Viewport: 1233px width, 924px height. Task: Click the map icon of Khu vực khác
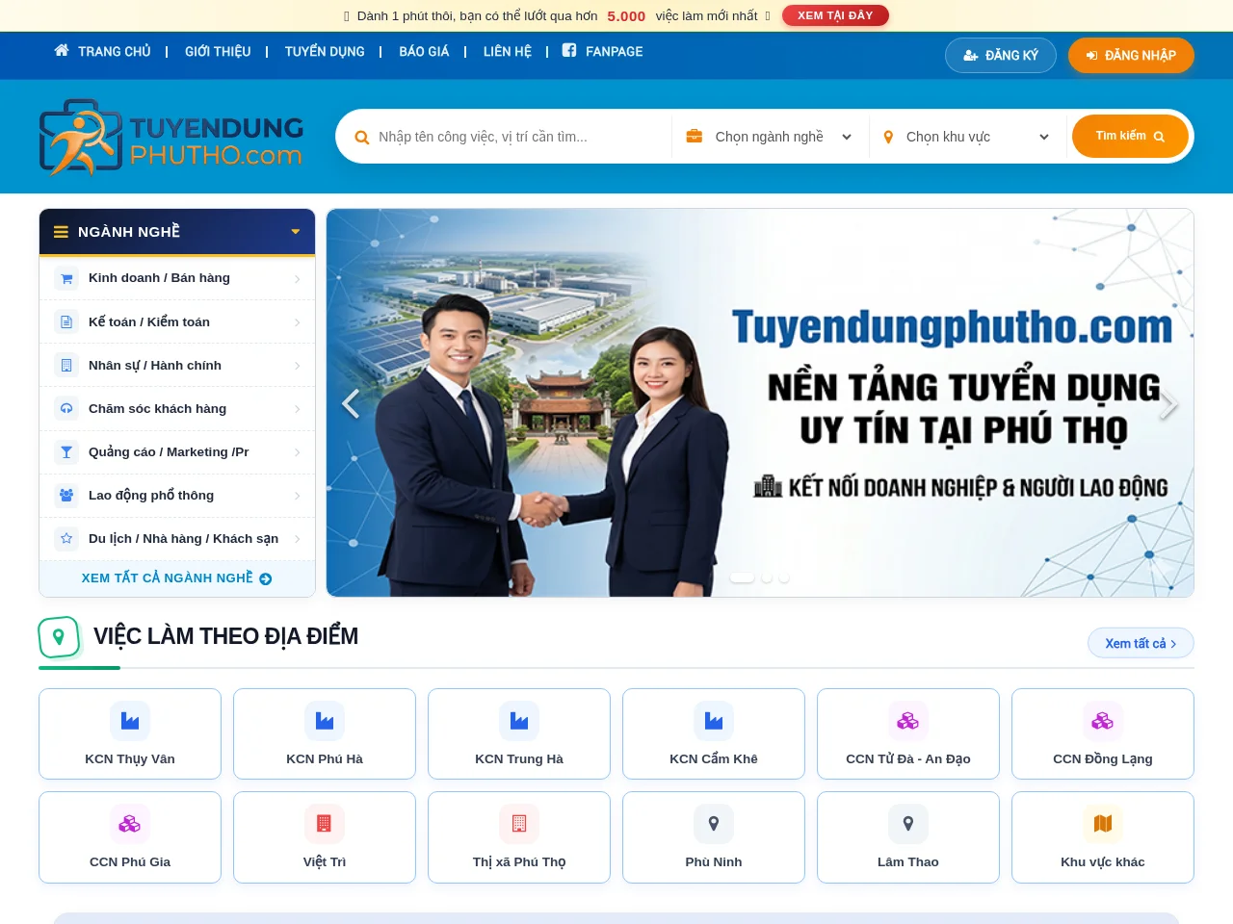coord(1103,824)
